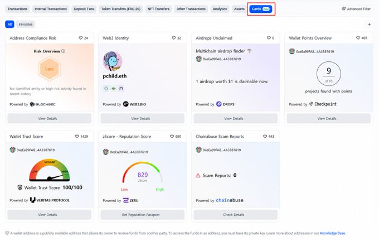Click the DROPS logo
The height and width of the screenshot is (241, 379).
(225, 104)
